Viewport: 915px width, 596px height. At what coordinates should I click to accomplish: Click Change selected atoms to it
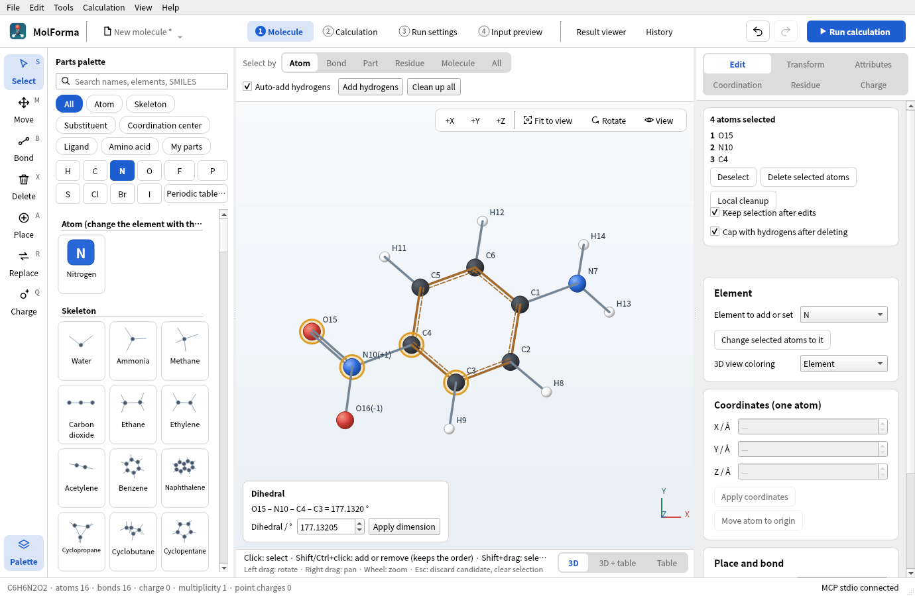(x=772, y=340)
